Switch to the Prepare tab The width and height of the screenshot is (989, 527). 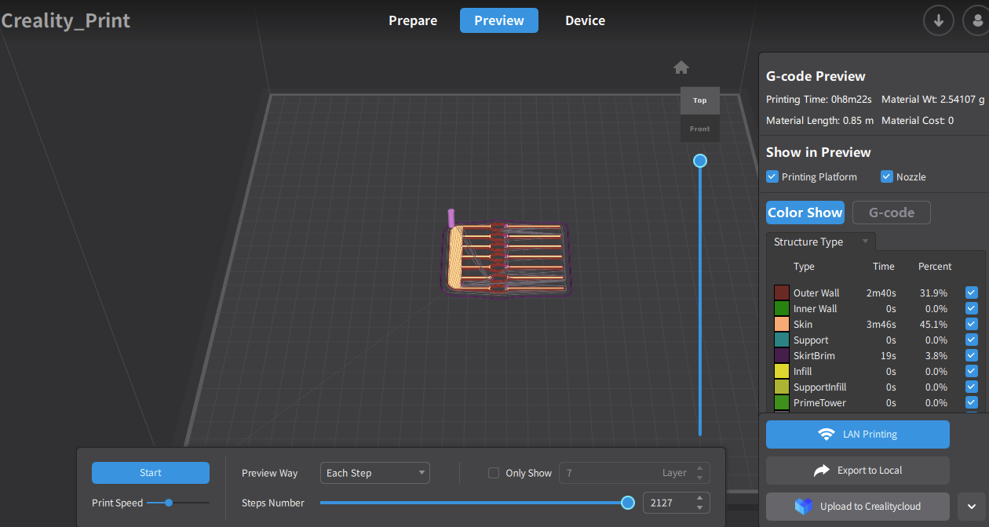point(413,20)
